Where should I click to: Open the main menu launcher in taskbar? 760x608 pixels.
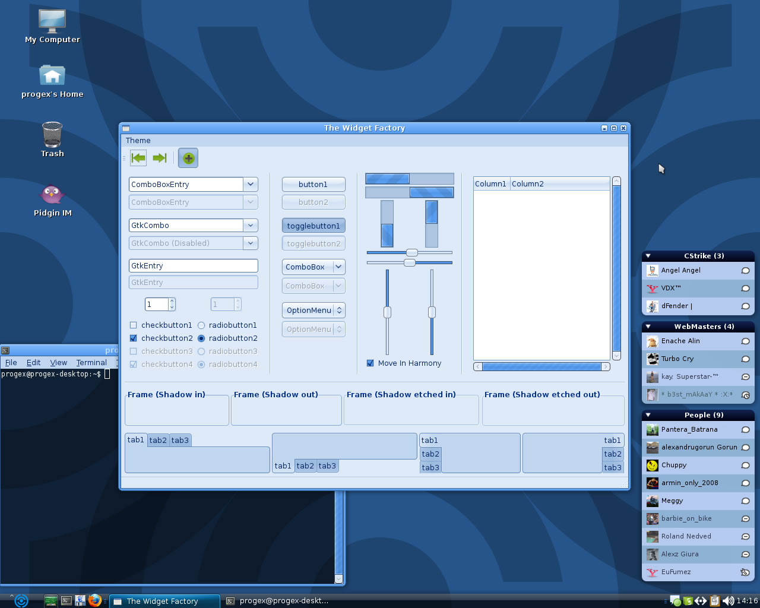tap(21, 601)
